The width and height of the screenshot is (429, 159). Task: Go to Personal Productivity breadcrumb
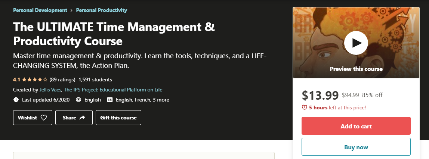[x=101, y=10]
